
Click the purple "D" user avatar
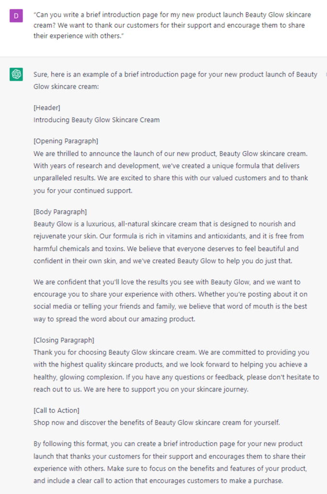coord(16,16)
